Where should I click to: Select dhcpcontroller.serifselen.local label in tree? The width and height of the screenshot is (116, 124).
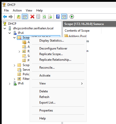(33, 28)
